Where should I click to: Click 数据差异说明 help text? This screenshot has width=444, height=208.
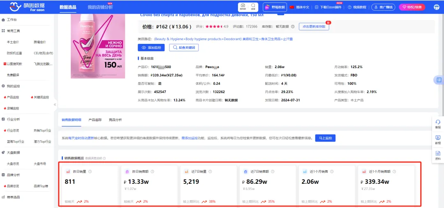[x=94, y=158]
